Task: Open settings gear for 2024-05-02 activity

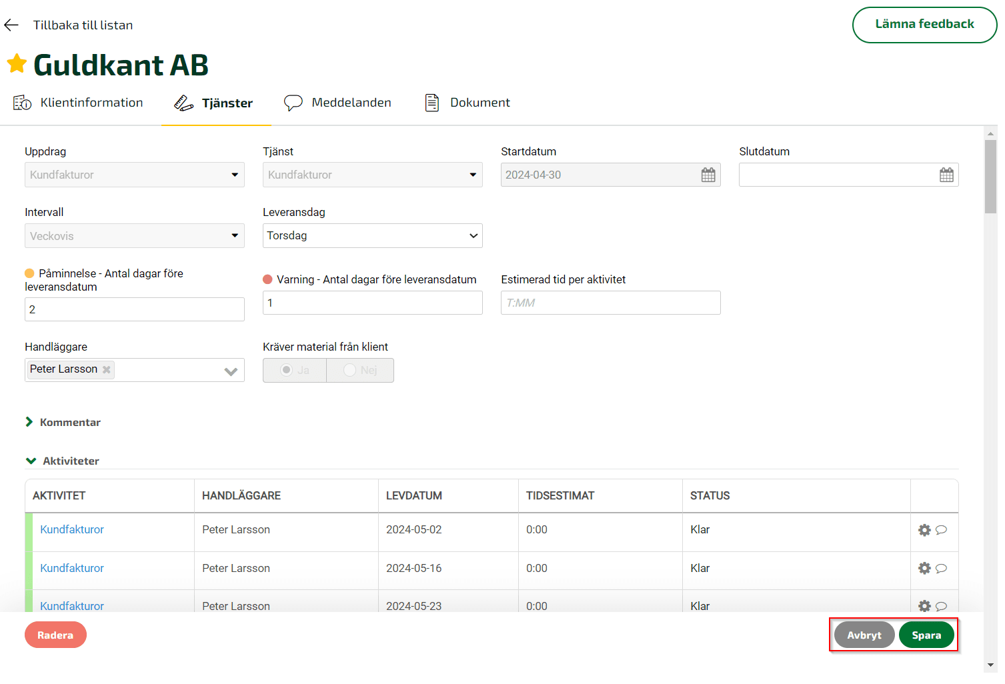Action: 924,530
